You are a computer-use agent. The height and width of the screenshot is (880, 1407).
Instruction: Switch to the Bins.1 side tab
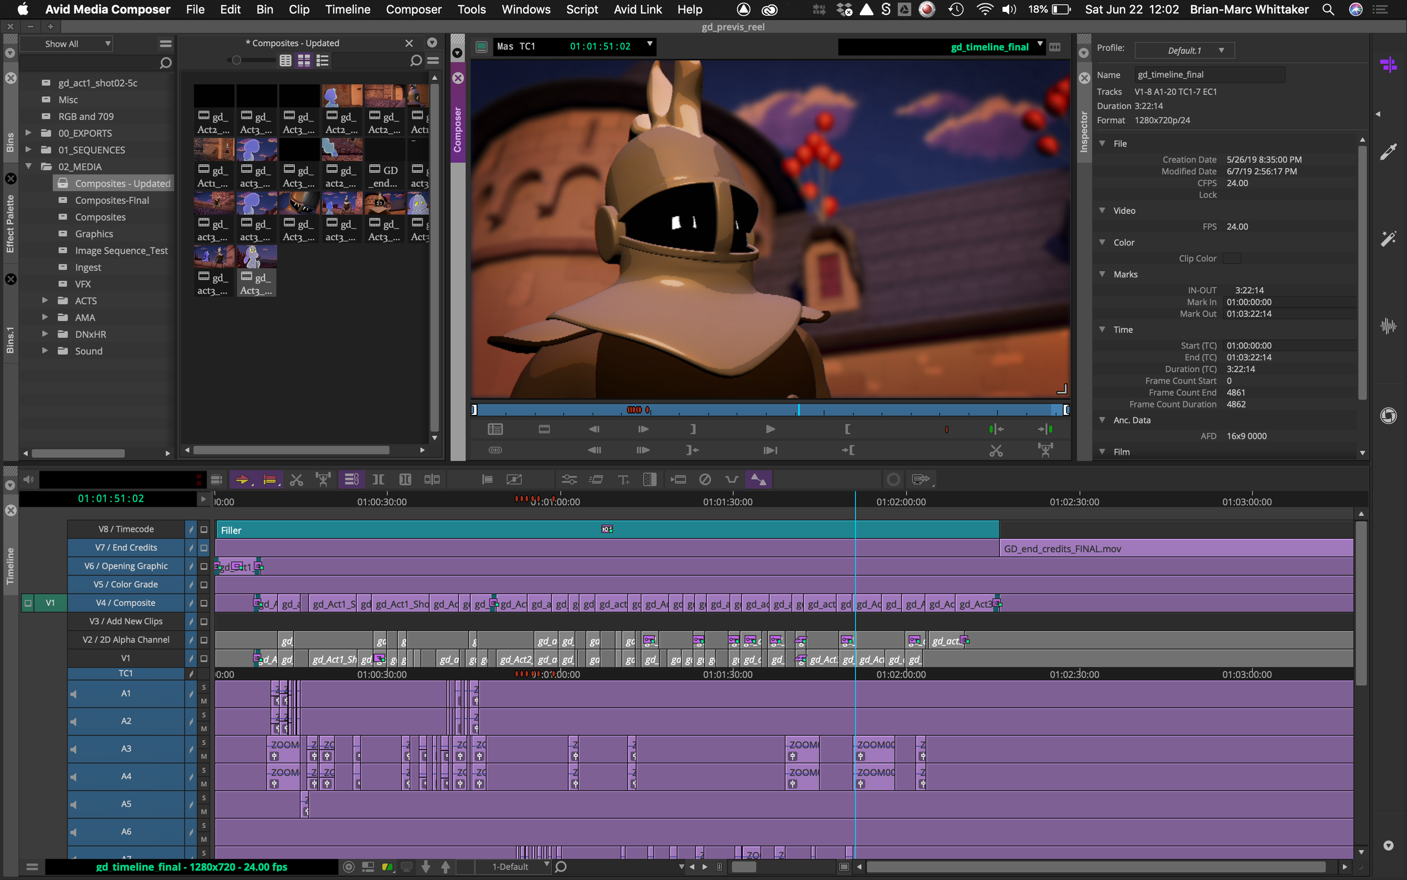[x=10, y=340]
